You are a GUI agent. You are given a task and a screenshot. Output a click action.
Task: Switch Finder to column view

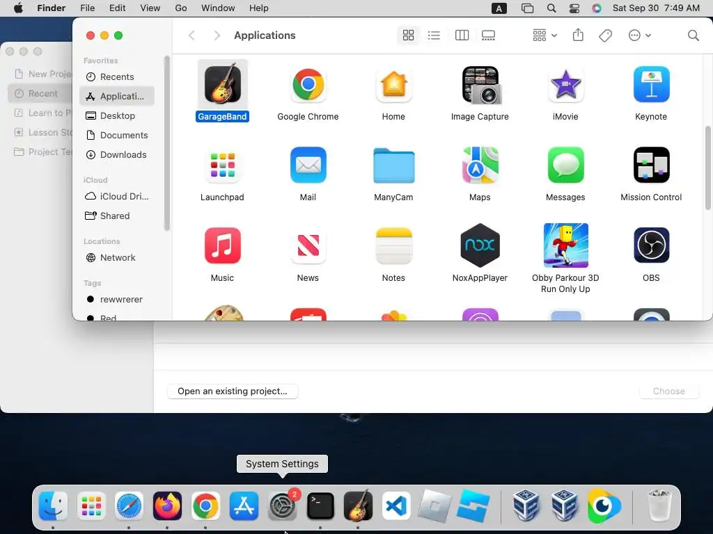coord(462,35)
